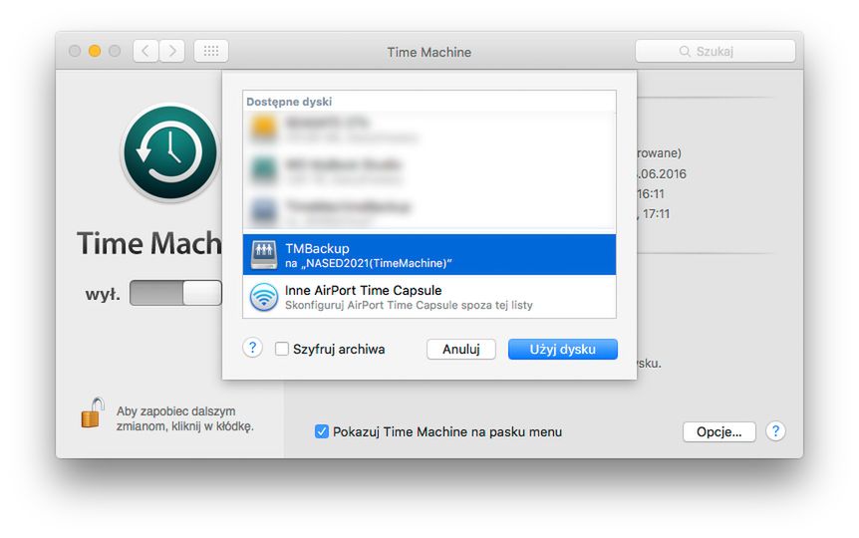Select the first blurred disk with yellow icon
This screenshot has height=538, width=859.
point(429,130)
